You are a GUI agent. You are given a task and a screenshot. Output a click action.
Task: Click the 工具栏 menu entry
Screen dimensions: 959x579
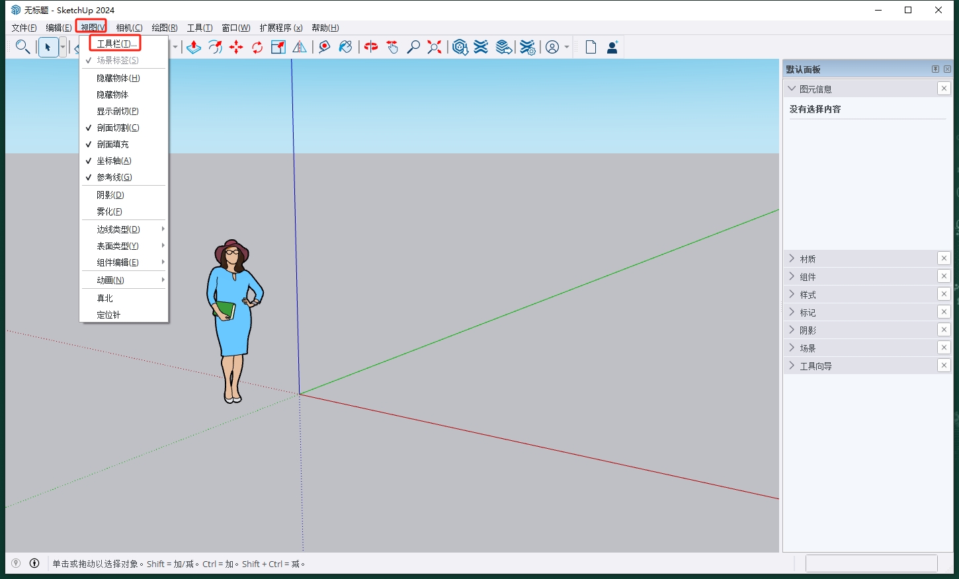click(x=116, y=43)
